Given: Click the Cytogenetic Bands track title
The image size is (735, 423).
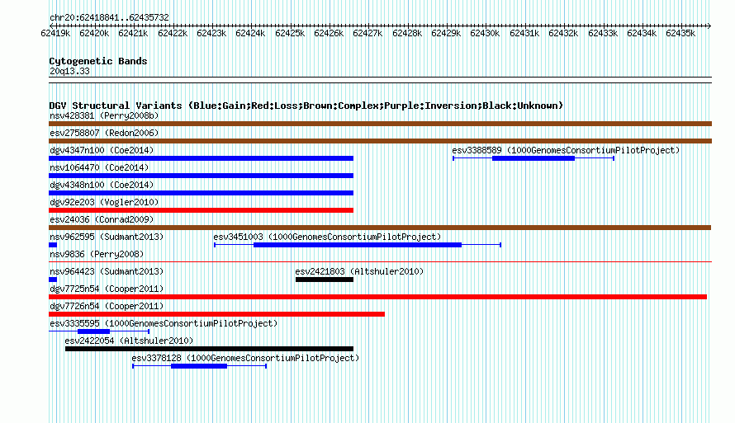Looking at the screenshot, I should pos(98,61).
